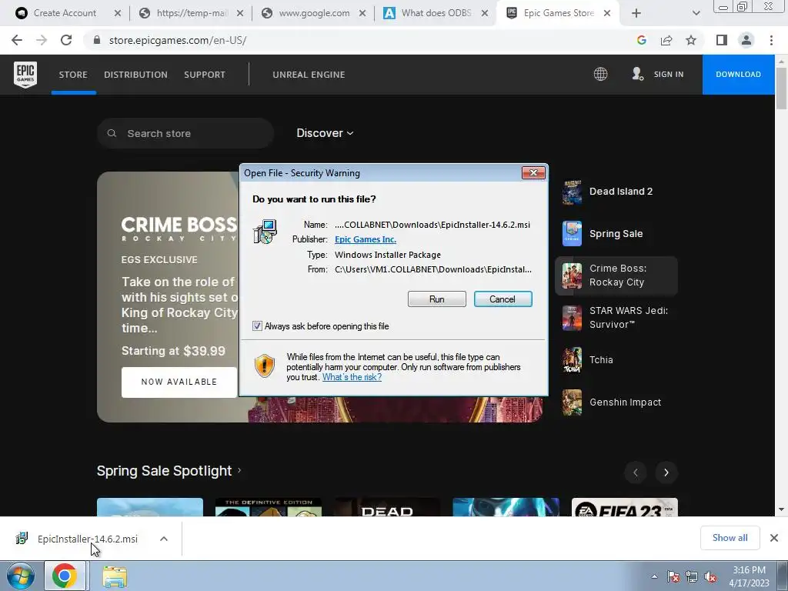
Task: Click Run in the security warning
Action: point(437,299)
